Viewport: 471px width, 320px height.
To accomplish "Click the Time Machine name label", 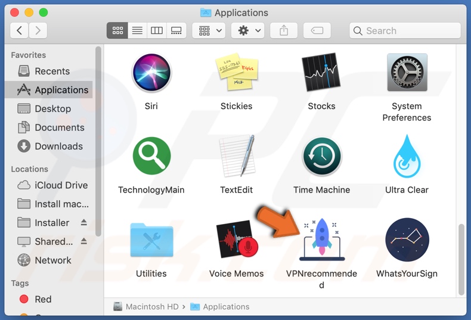I will (x=322, y=189).
